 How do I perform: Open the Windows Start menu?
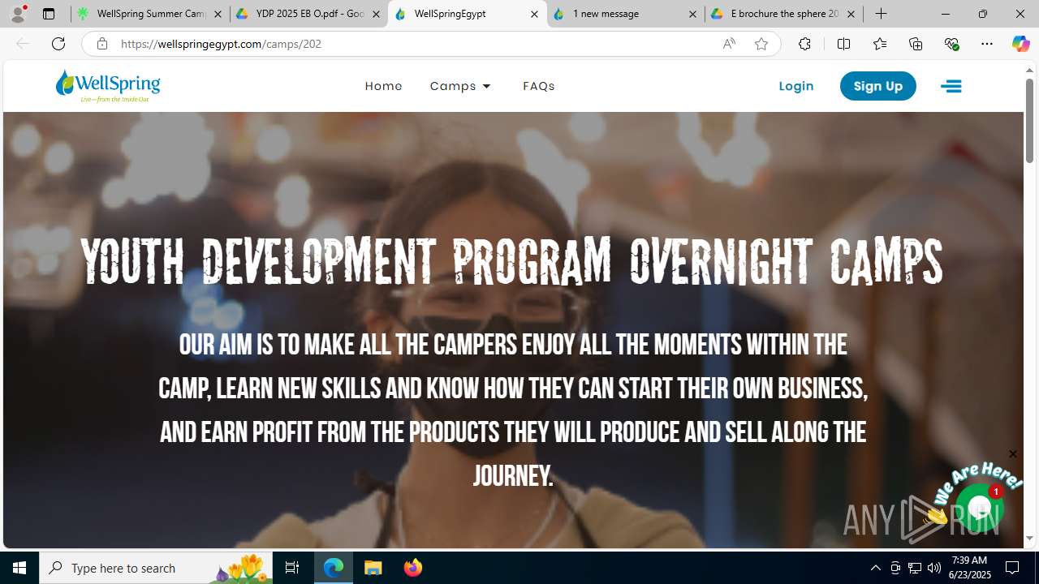coord(19,568)
